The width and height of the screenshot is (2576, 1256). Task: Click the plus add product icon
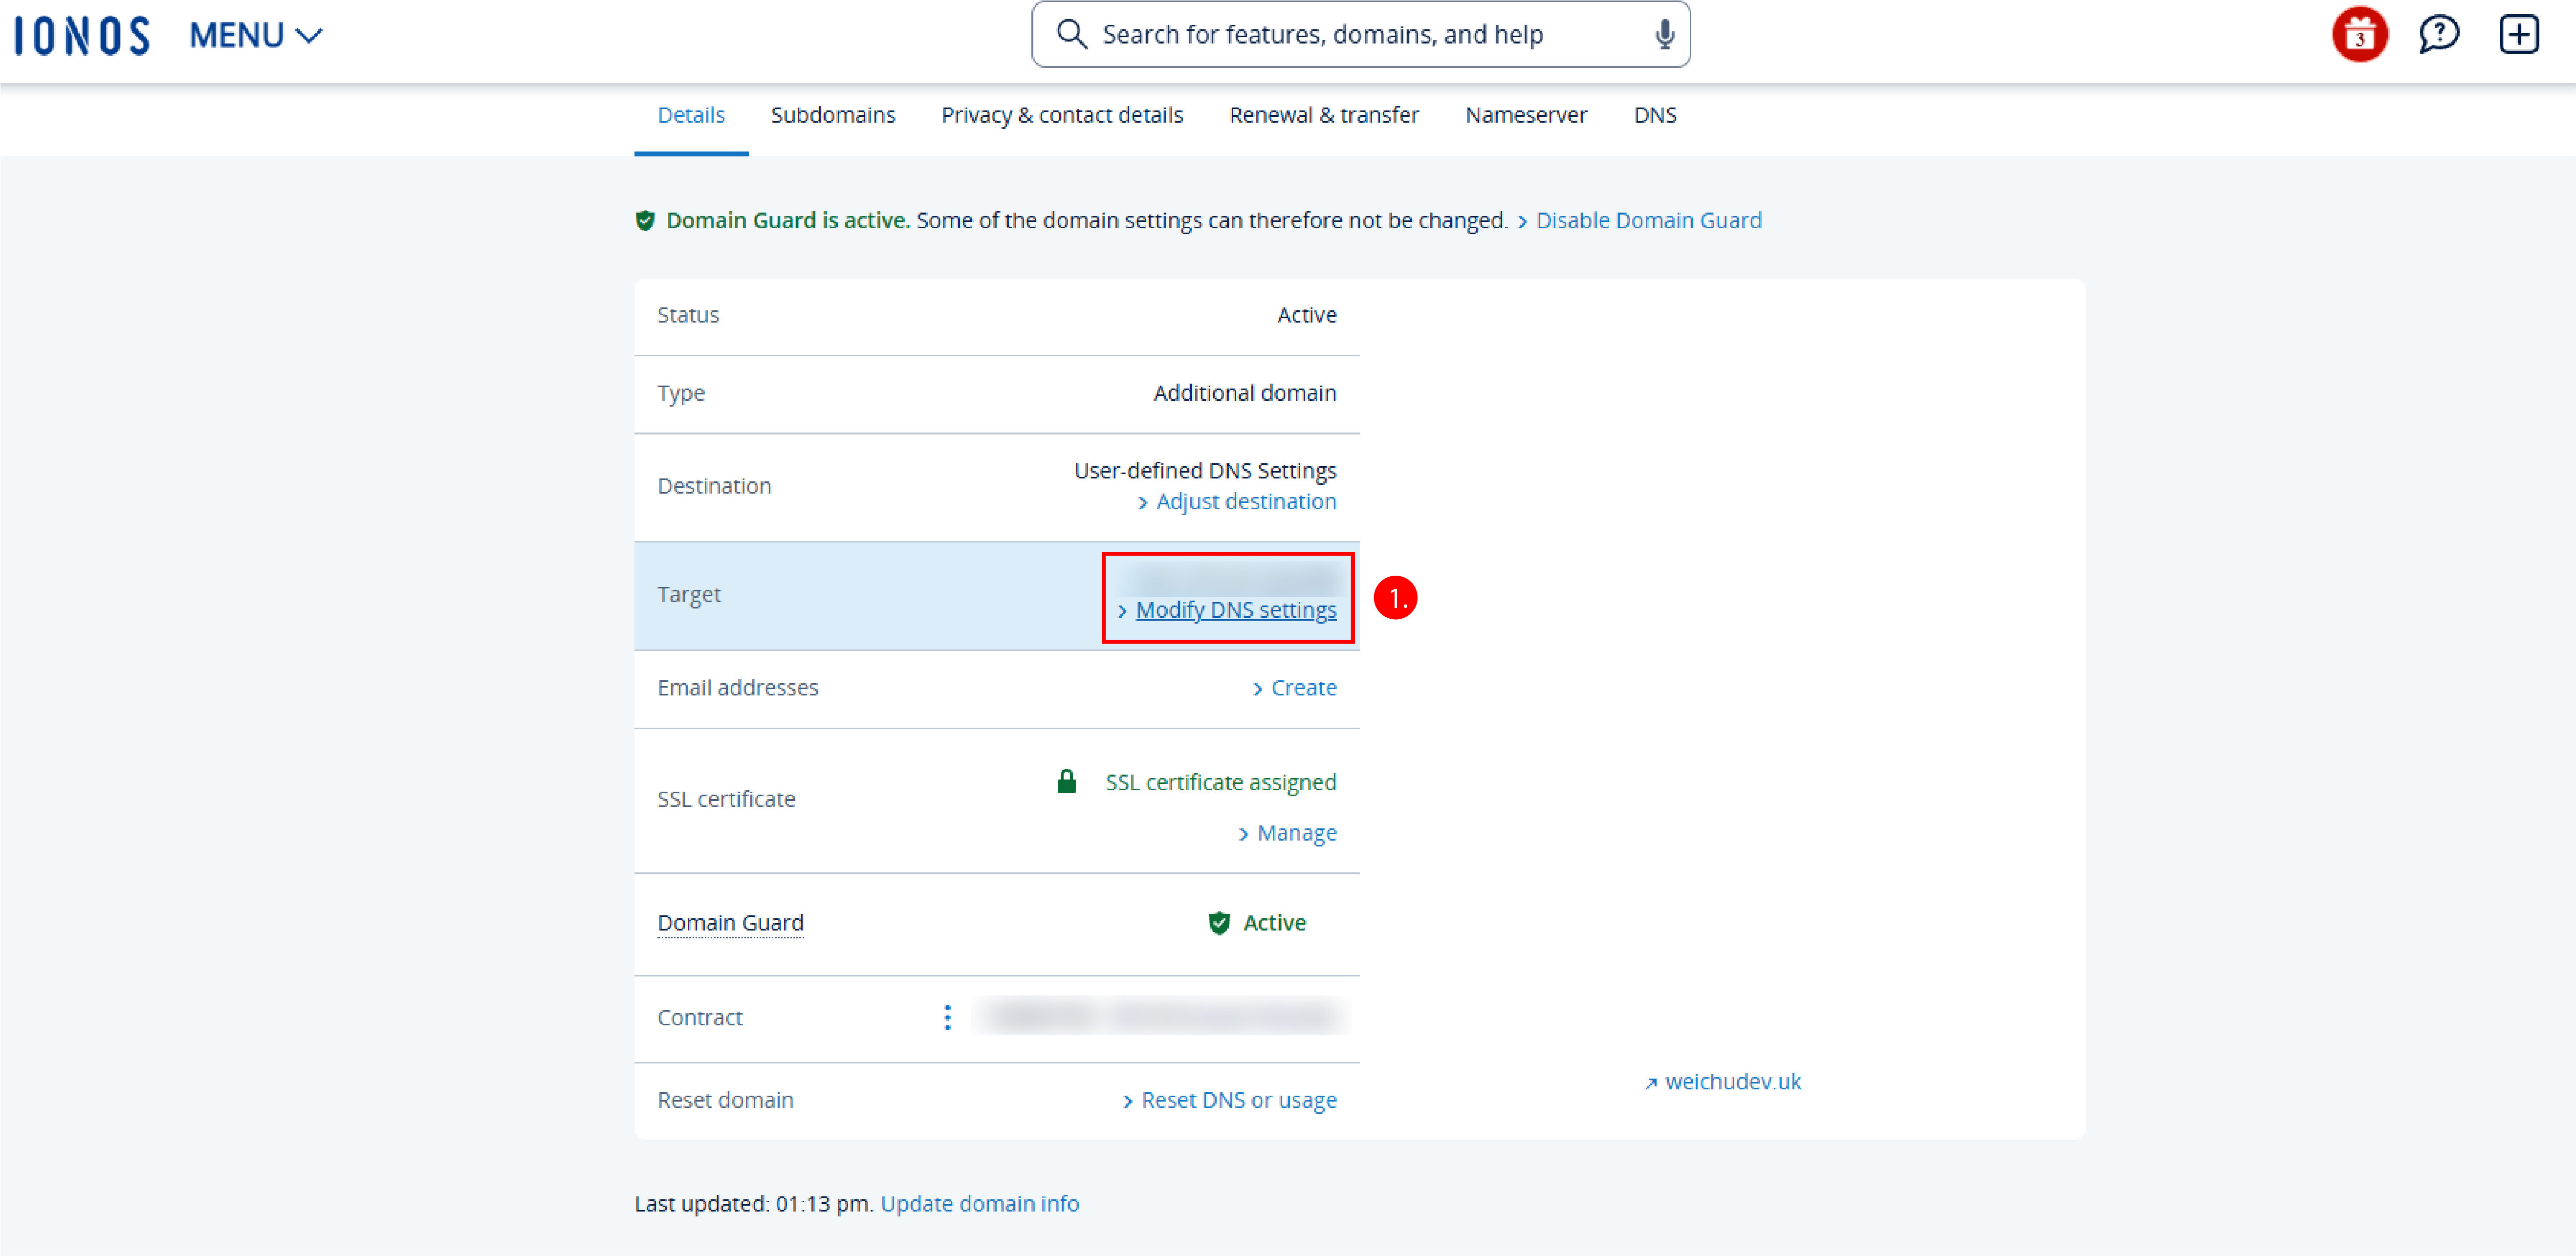[2518, 34]
